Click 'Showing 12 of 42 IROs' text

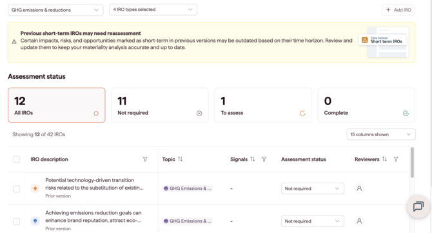(39, 134)
